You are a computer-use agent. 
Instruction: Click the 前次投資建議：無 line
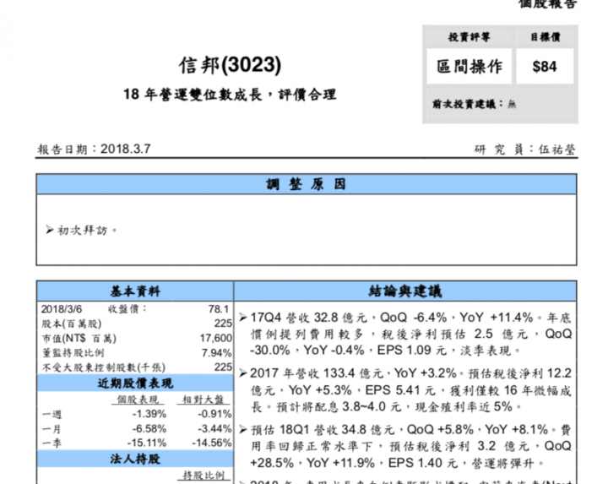click(x=475, y=104)
